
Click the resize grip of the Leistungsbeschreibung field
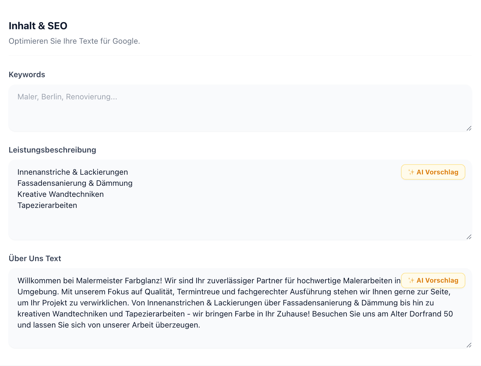click(469, 237)
